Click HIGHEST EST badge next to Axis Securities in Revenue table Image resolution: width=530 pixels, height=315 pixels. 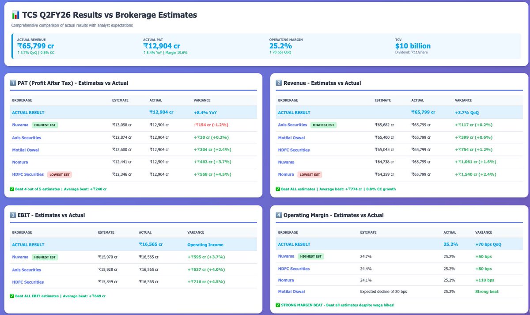[323, 125]
